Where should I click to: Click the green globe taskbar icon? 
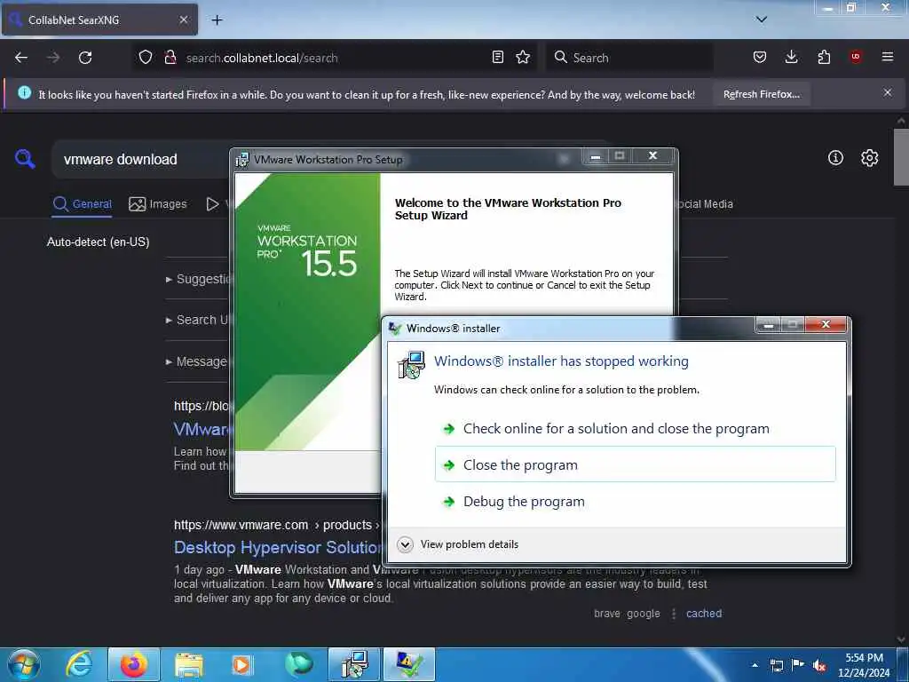click(298, 664)
